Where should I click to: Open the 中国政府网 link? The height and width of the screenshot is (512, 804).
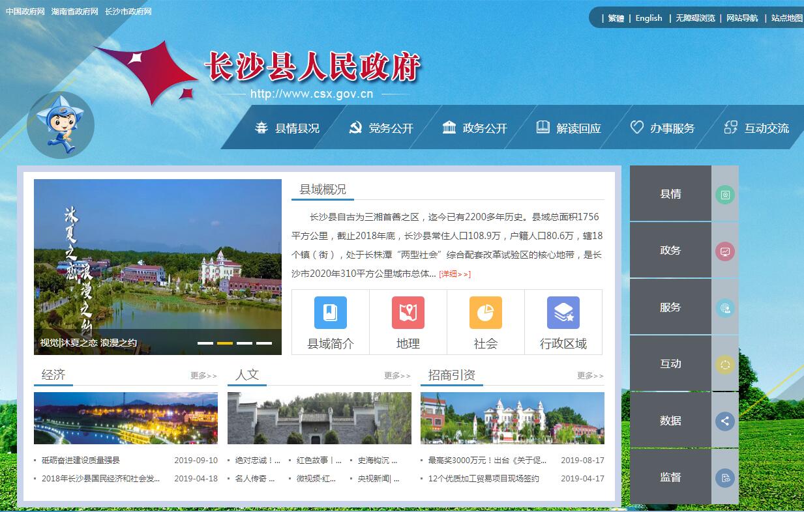(x=25, y=12)
